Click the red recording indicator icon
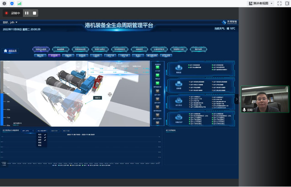Screen dimensions: 291x187 coord(6,13)
